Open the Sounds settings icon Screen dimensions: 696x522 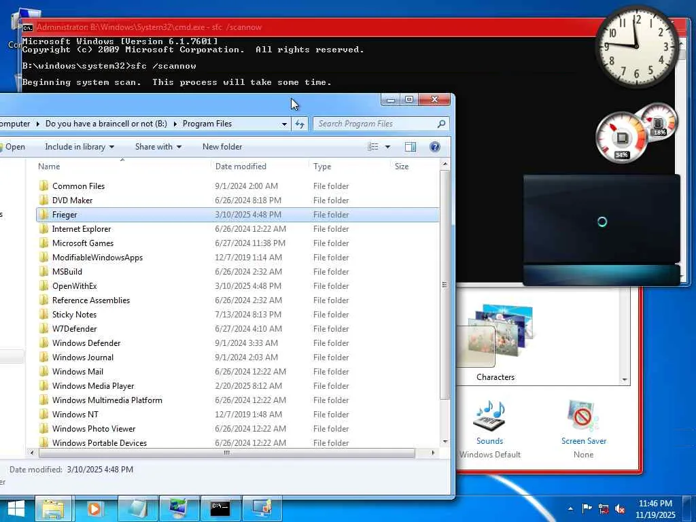point(489,417)
